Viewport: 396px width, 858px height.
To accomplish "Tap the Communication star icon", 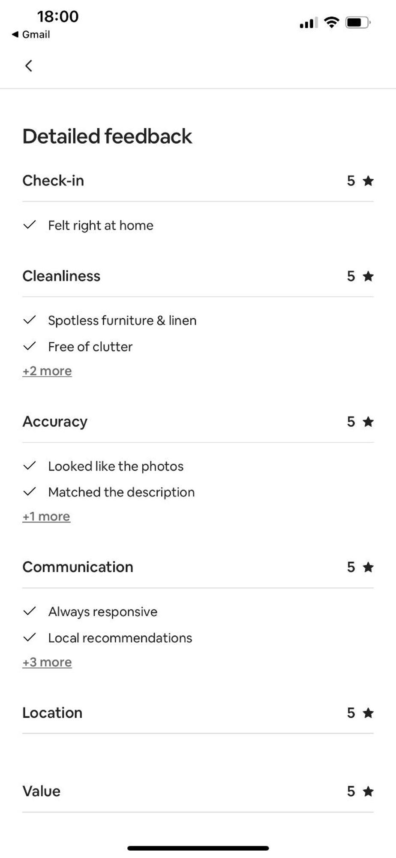I will point(368,567).
